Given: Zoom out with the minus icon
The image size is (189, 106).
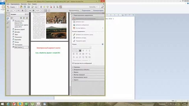Looking at the screenshot, I should pos(30,11).
